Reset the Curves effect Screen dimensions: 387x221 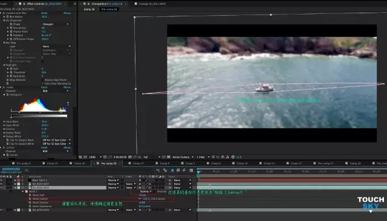coord(44,147)
